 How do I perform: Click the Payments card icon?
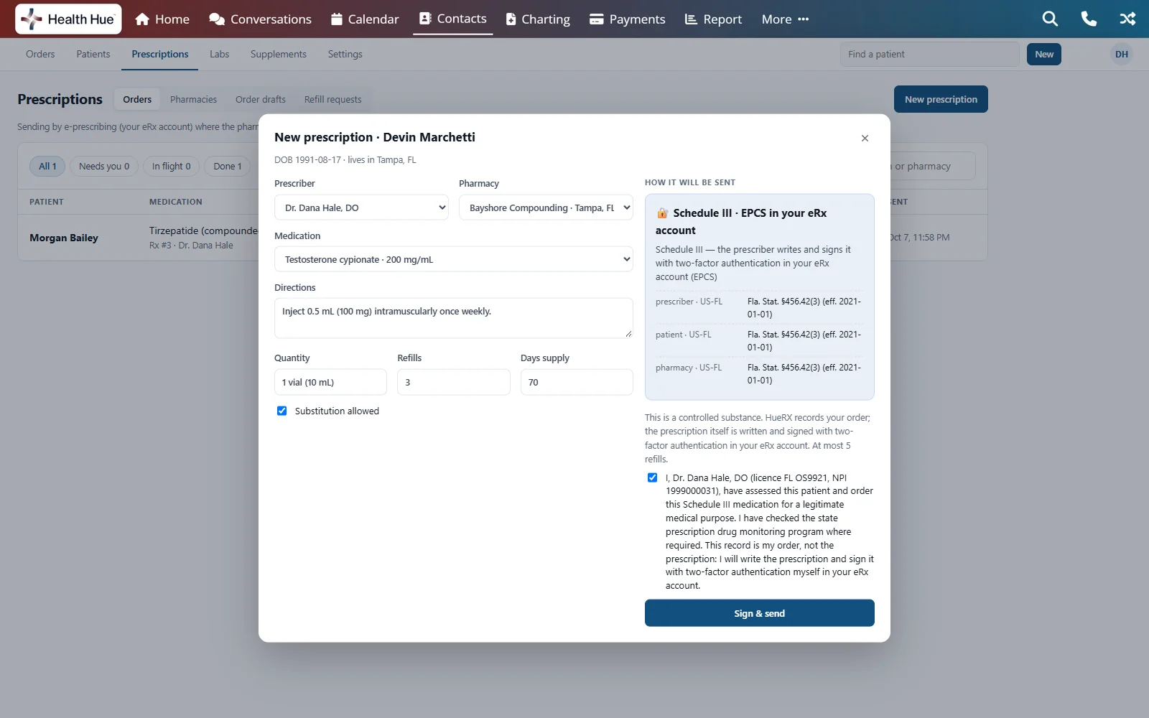click(596, 19)
